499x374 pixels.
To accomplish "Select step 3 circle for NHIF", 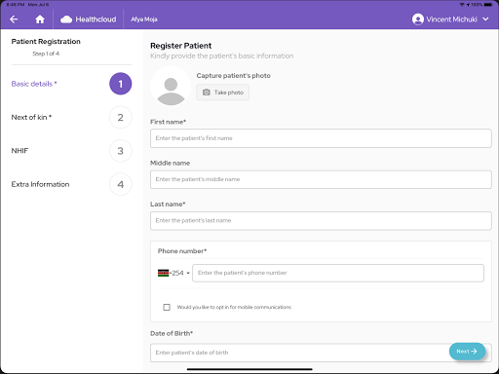I will [121, 151].
